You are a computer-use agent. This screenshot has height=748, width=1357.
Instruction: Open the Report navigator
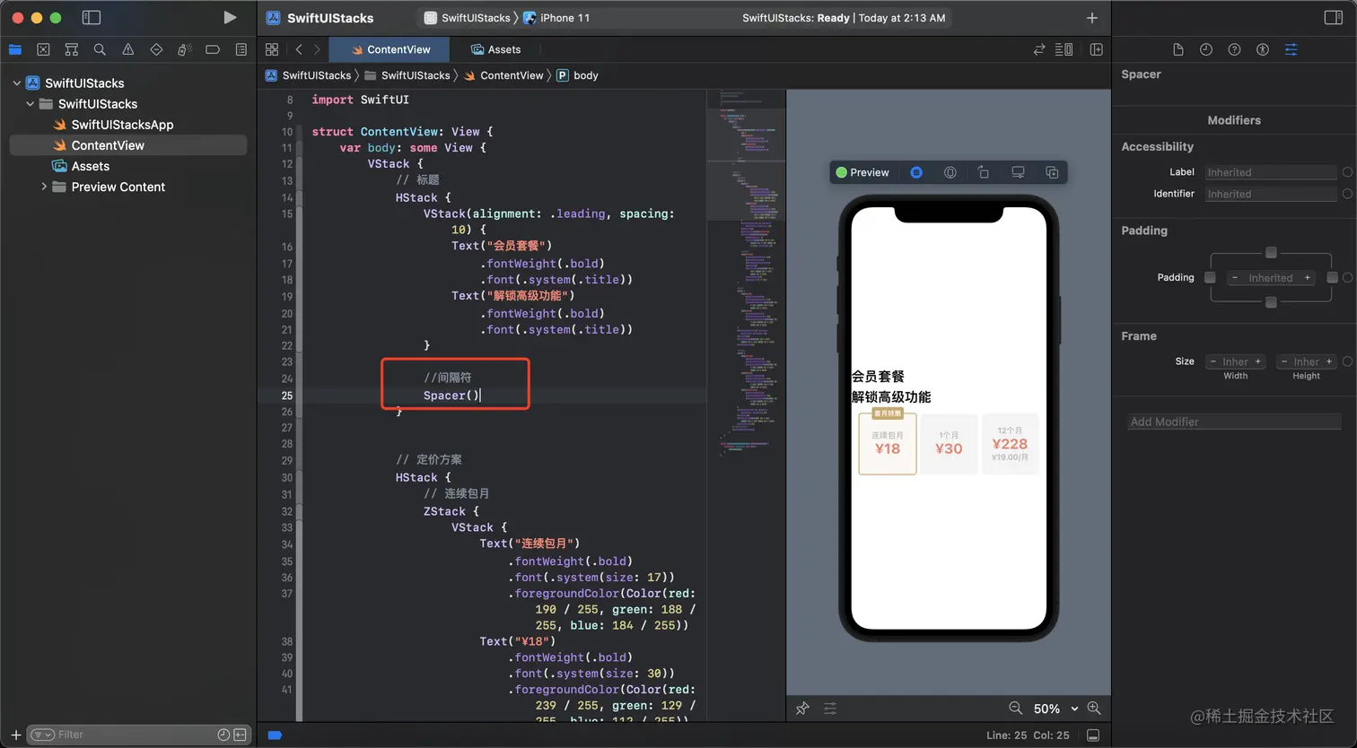(x=241, y=49)
